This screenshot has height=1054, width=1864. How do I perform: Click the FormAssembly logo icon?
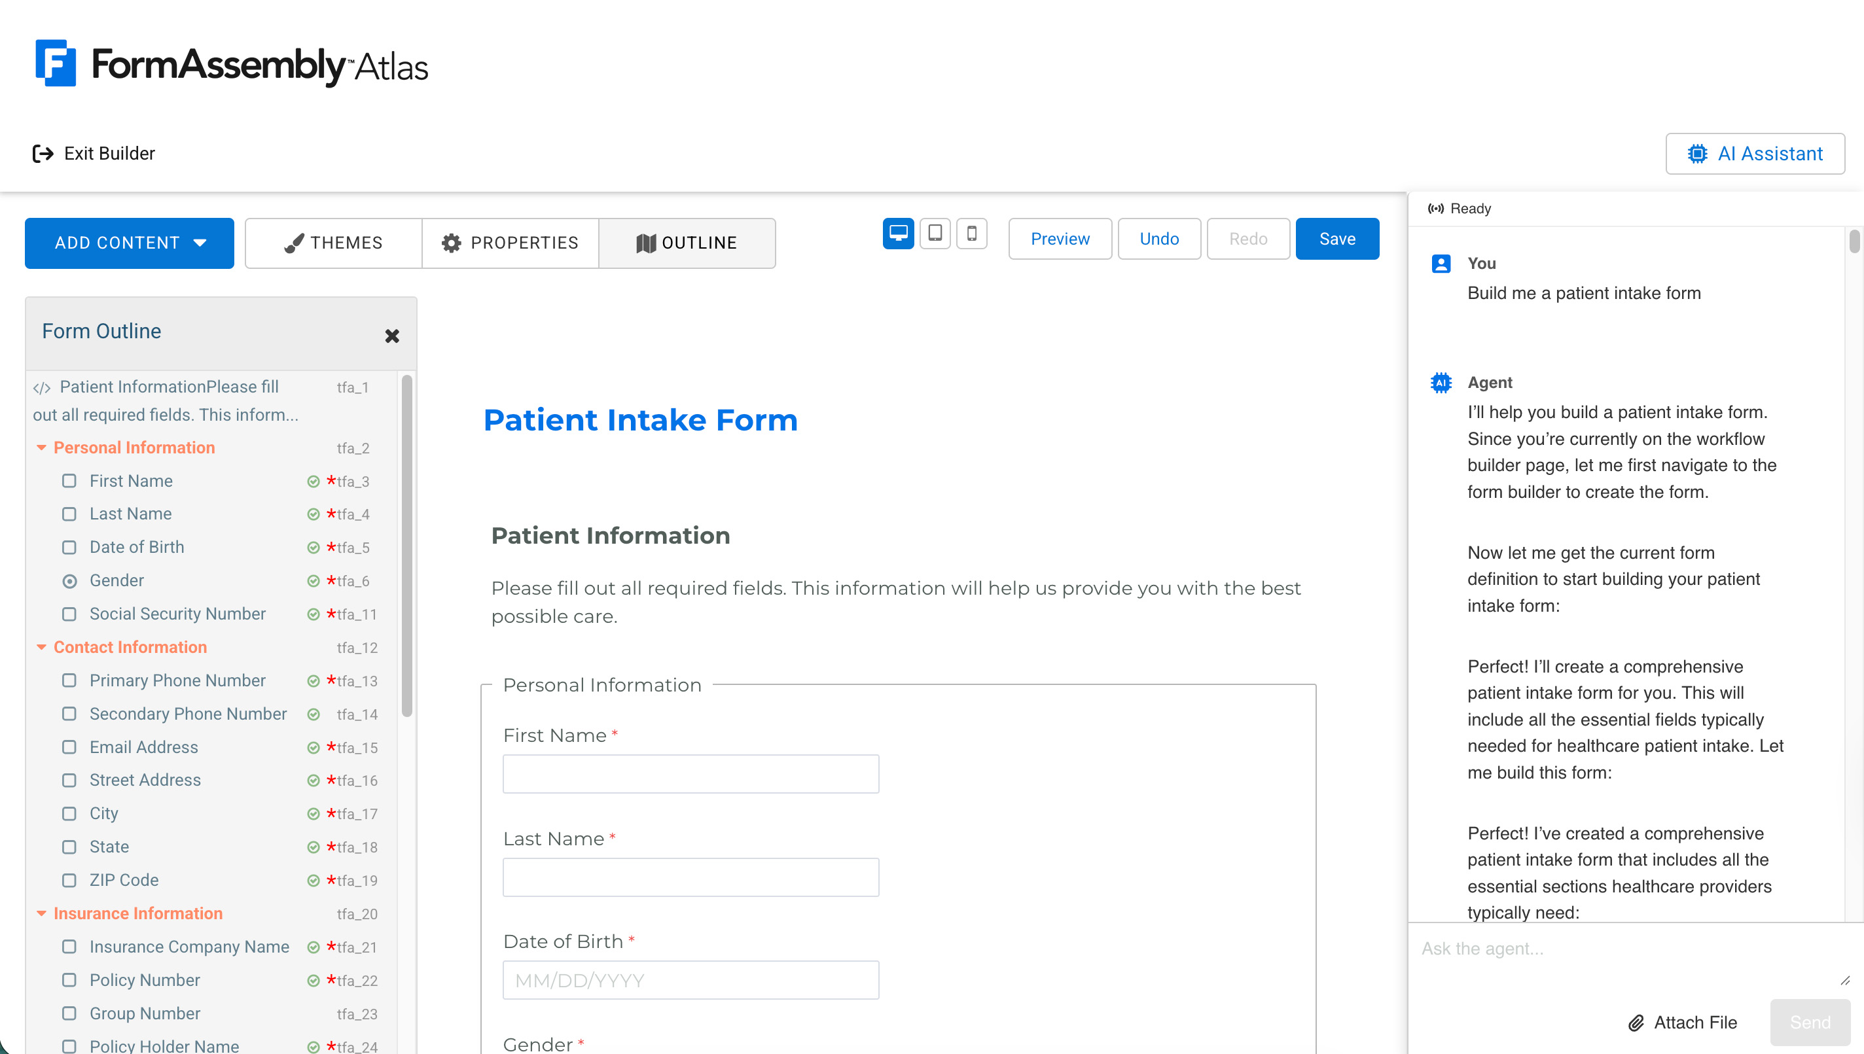point(56,63)
